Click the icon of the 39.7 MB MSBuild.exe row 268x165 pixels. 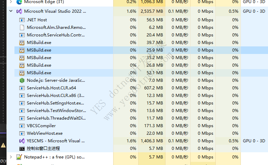click(22, 43)
